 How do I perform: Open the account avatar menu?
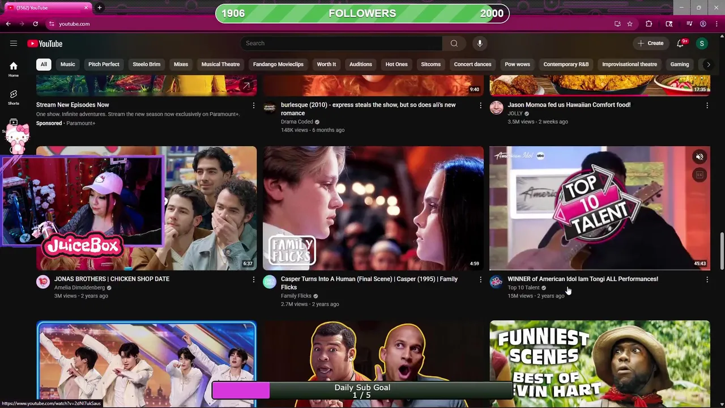(702, 43)
